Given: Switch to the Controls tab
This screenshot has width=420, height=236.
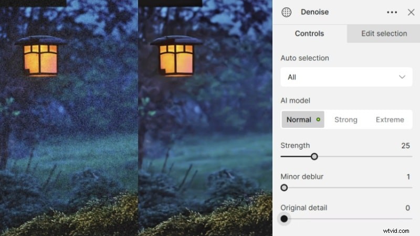Looking at the screenshot, I should pos(309,34).
